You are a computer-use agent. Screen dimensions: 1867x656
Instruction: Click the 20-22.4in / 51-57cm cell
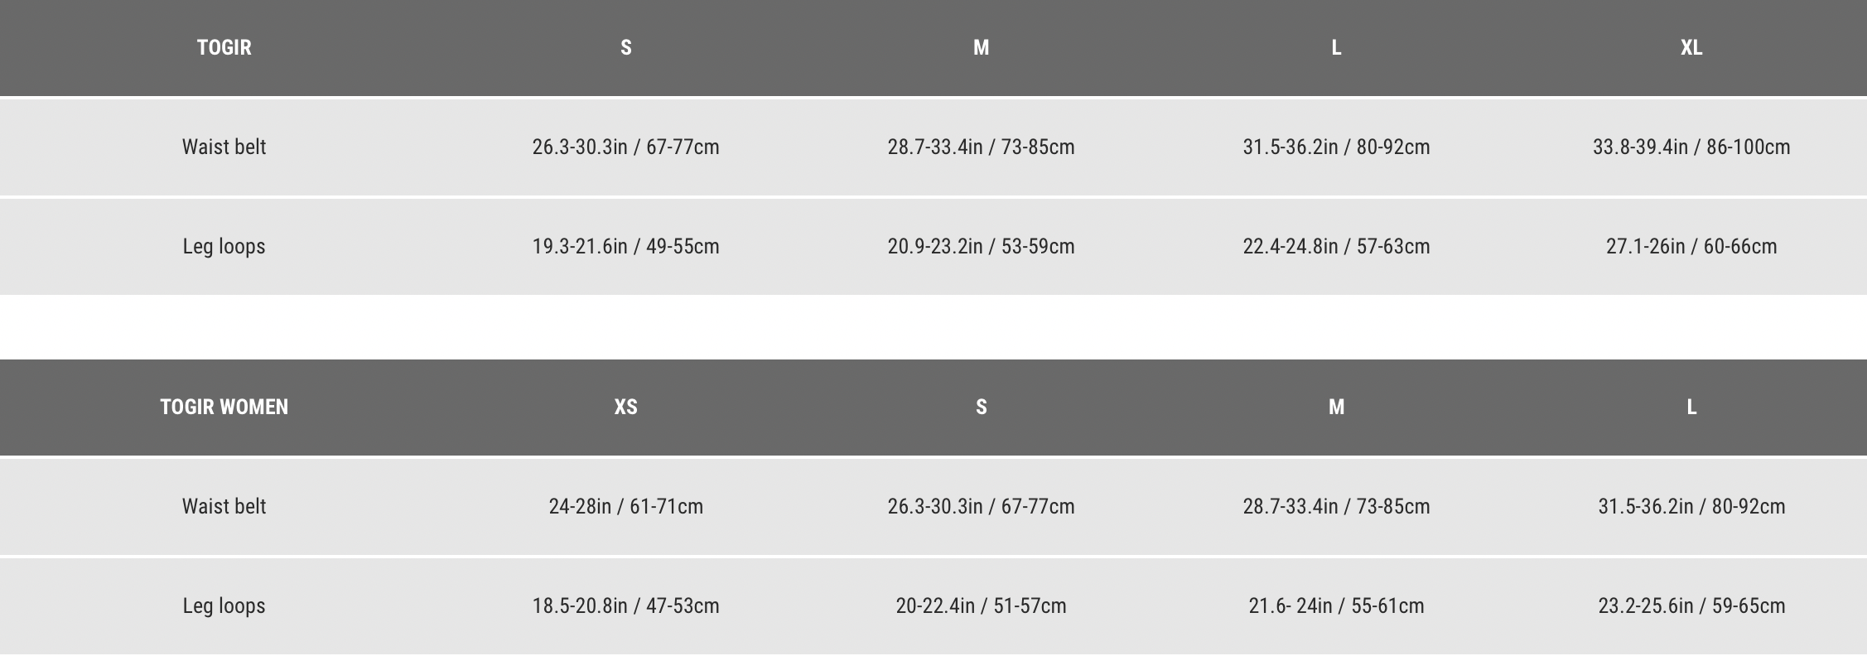tap(981, 605)
